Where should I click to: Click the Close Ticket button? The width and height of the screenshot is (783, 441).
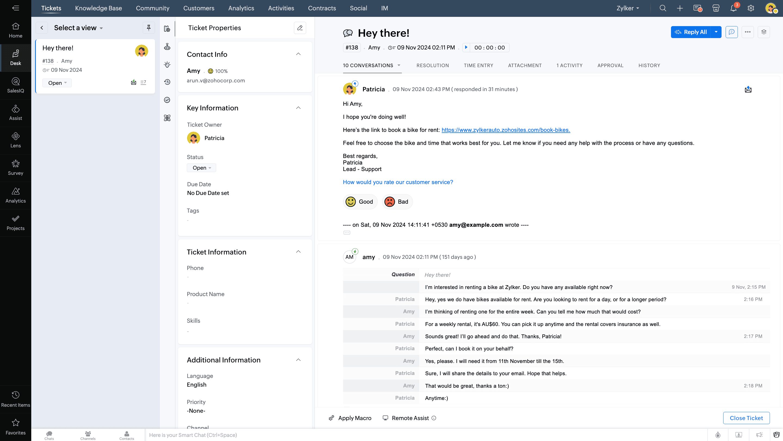pyautogui.click(x=746, y=418)
